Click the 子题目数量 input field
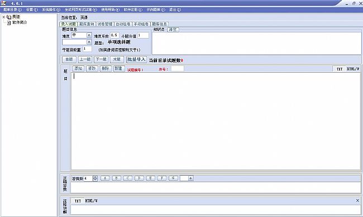363x217 pixels. (x=87, y=49)
